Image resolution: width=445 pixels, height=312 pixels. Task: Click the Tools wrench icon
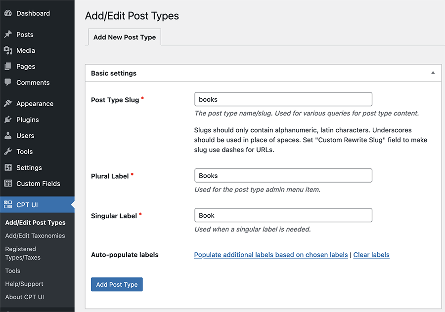tap(8, 152)
